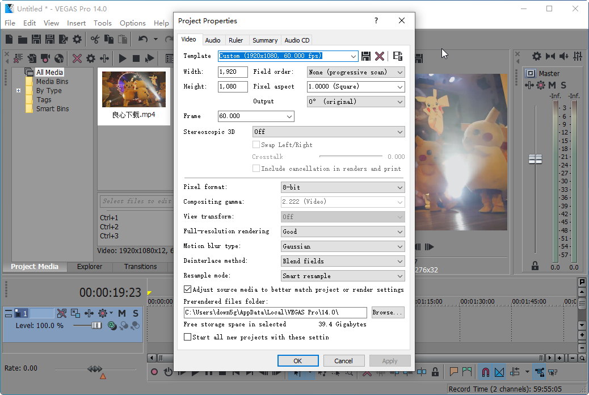Click the Cancel button in the dialog
This screenshot has width=589, height=395.
(344, 361)
